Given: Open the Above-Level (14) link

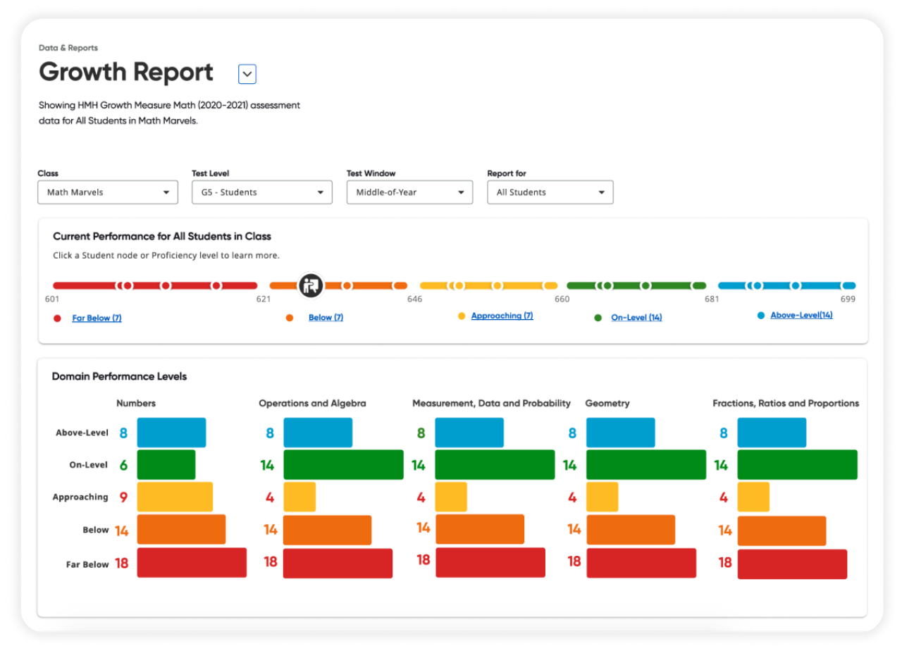Looking at the screenshot, I should pyautogui.click(x=801, y=314).
